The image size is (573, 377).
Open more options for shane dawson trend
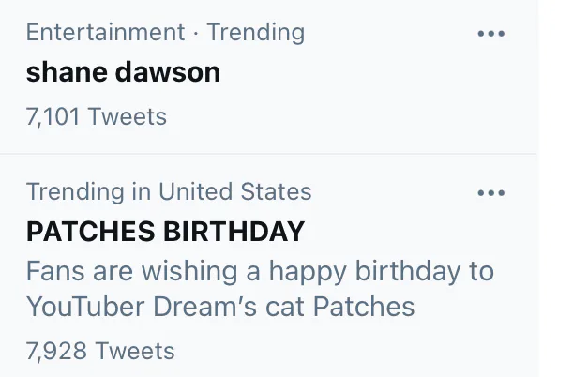pos(490,34)
